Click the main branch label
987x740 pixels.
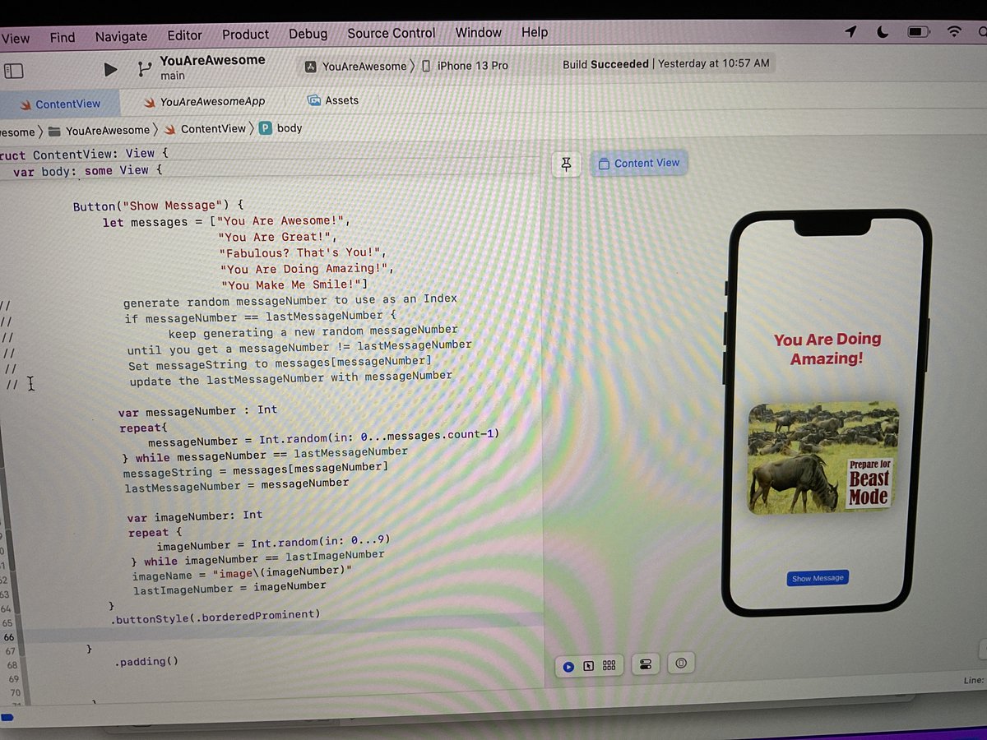(x=172, y=76)
